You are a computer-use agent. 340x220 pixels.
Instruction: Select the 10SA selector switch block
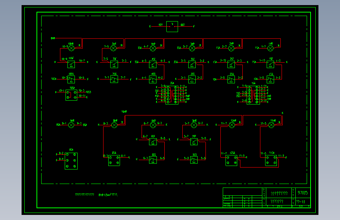coord(71,95)
